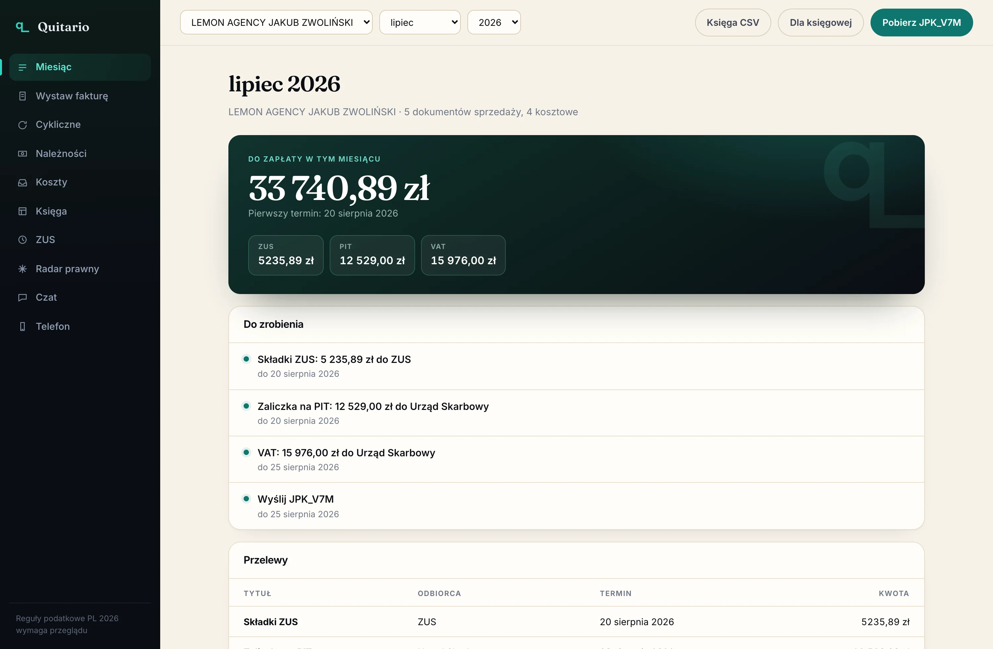Image resolution: width=993 pixels, height=649 pixels.
Task: Go to Miesiąc in the sidebar
Action: point(80,67)
